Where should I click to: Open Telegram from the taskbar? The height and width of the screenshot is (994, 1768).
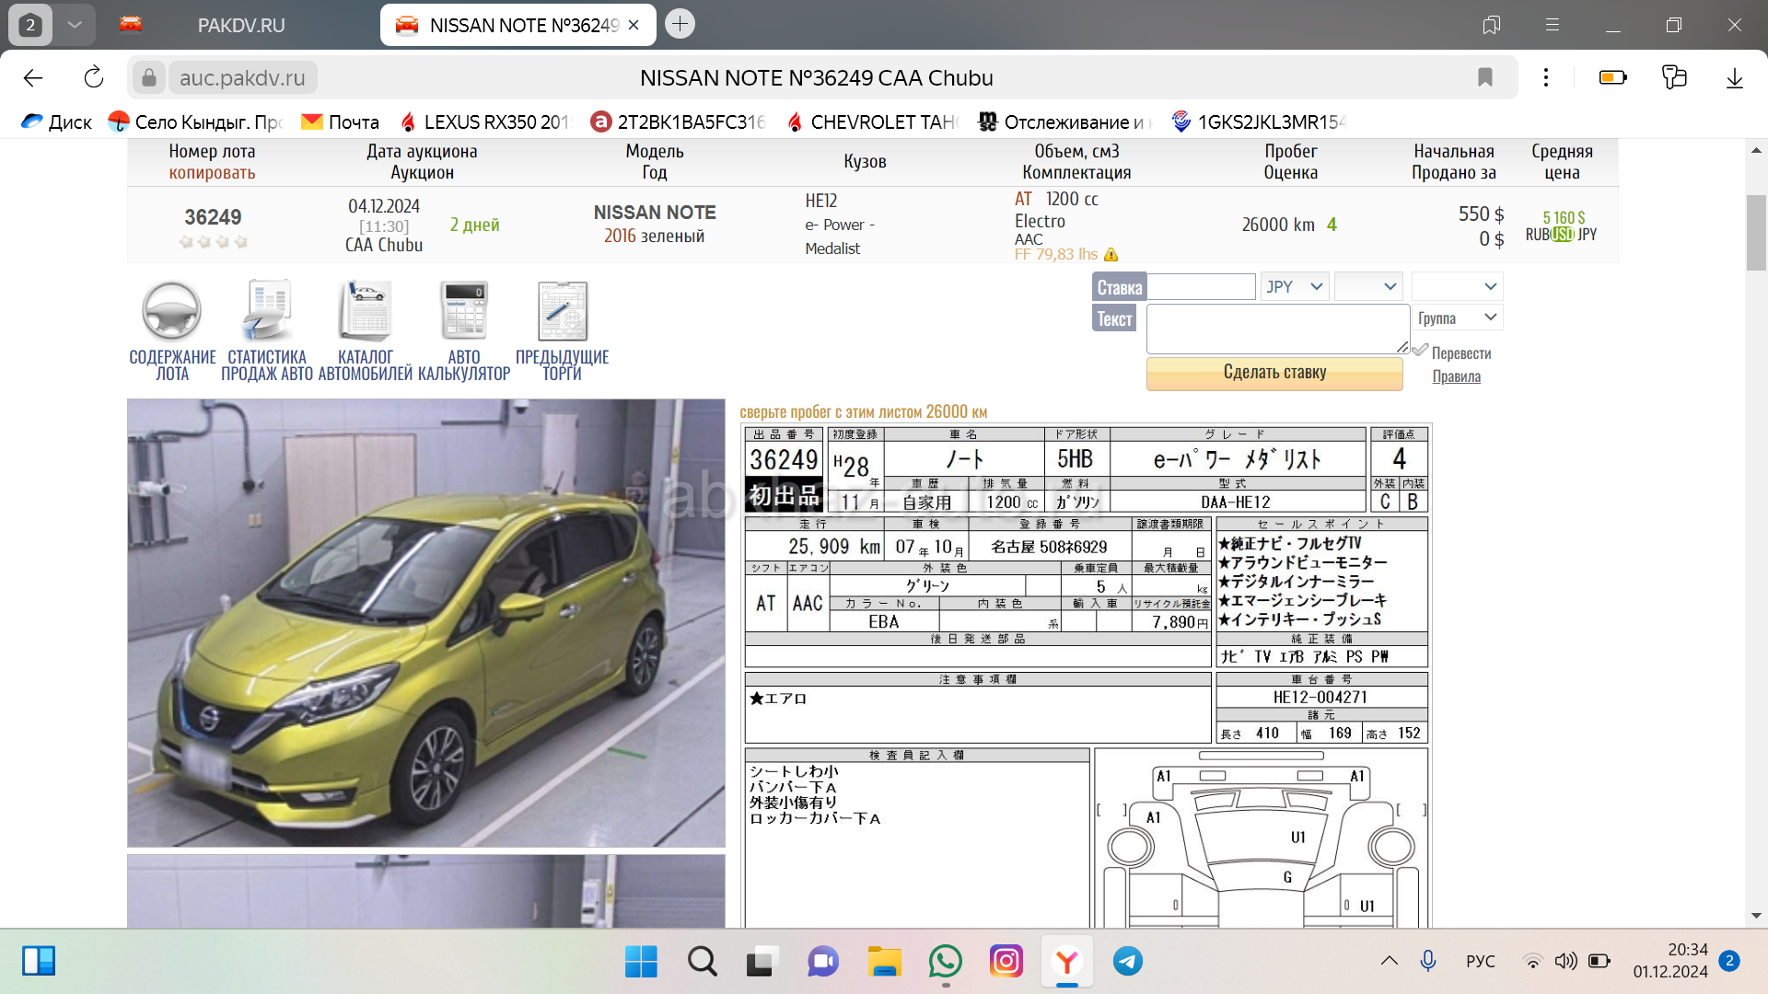pyautogui.click(x=1128, y=962)
